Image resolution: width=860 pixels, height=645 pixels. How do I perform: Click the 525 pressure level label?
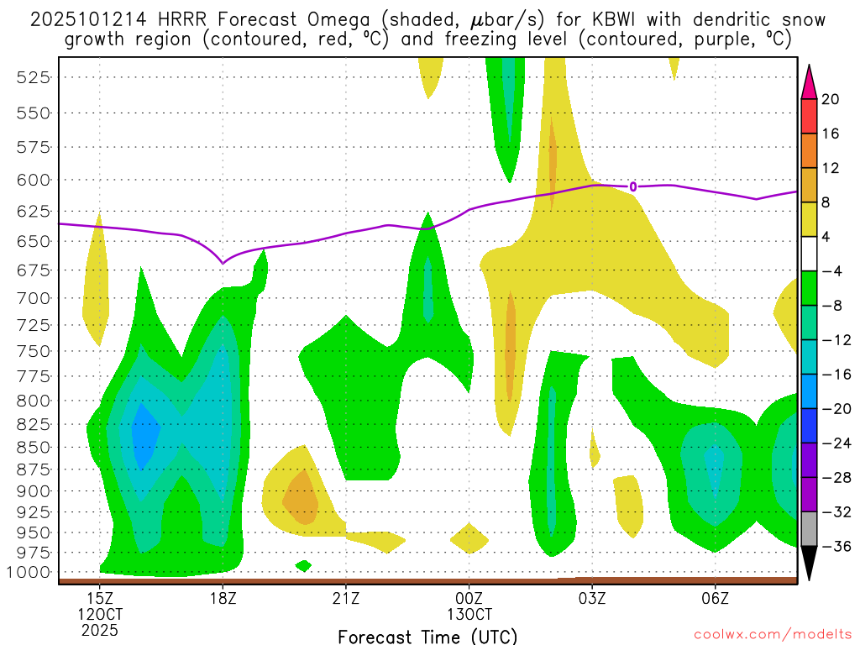click(x=33, y=77)
